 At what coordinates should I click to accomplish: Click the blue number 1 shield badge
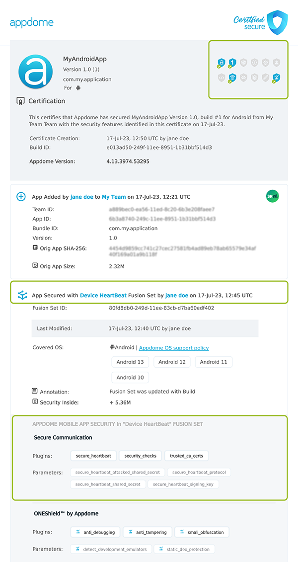(x=232, y=63)
